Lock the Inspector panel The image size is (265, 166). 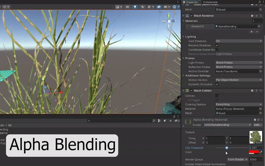[x=260, y=2]
